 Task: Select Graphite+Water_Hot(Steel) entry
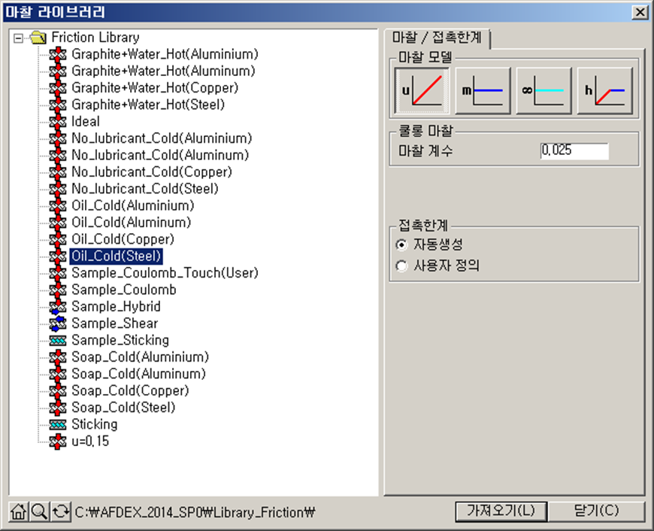pos(147,105)
